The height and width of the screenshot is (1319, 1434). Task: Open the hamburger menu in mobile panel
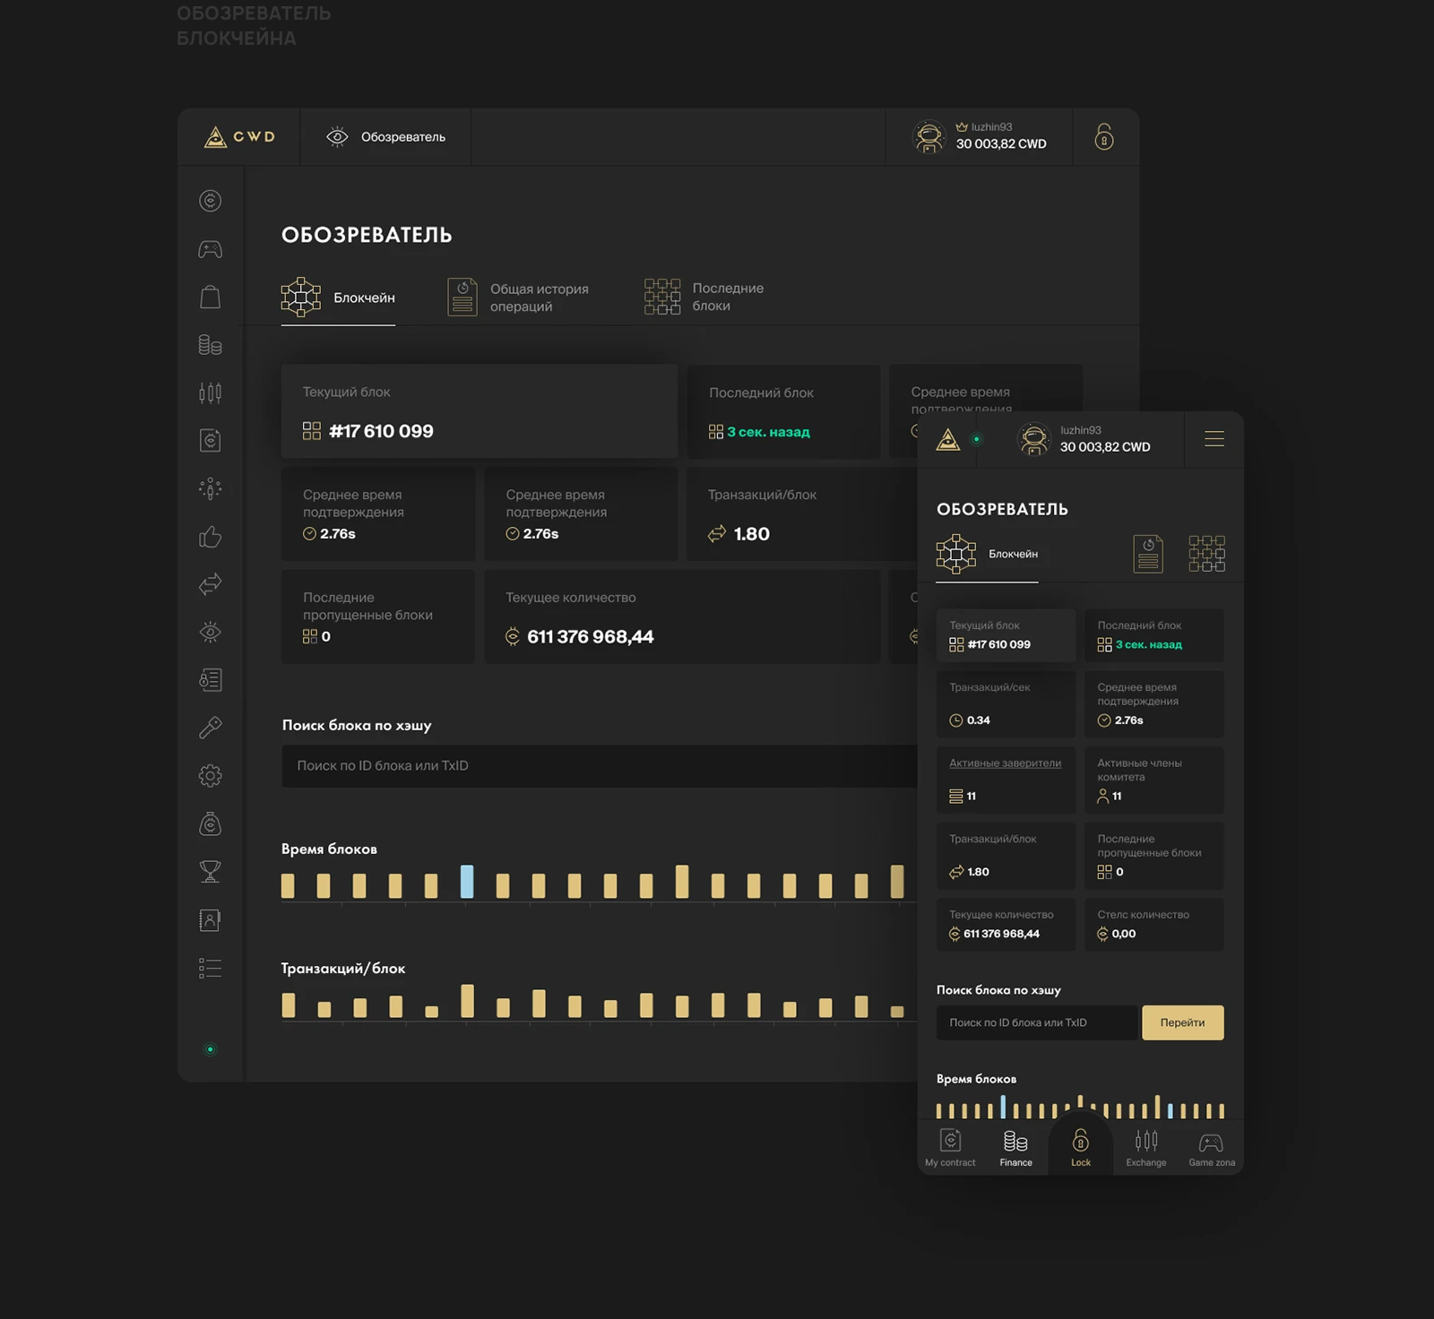tap(1214, 439)
